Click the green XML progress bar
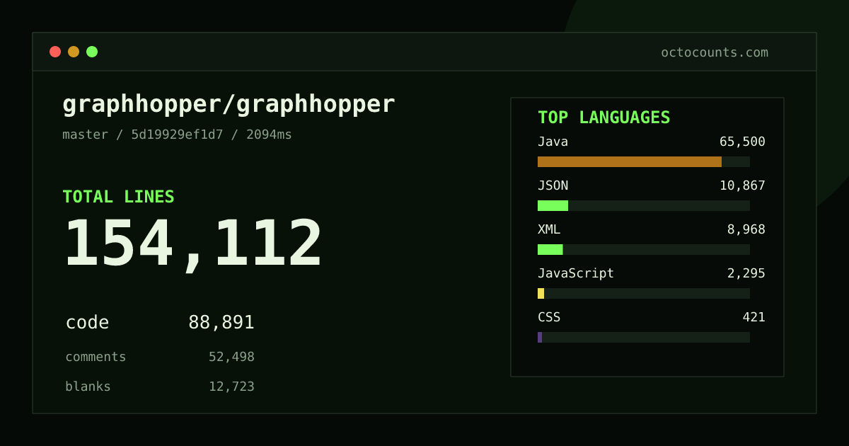 [550, 249]
